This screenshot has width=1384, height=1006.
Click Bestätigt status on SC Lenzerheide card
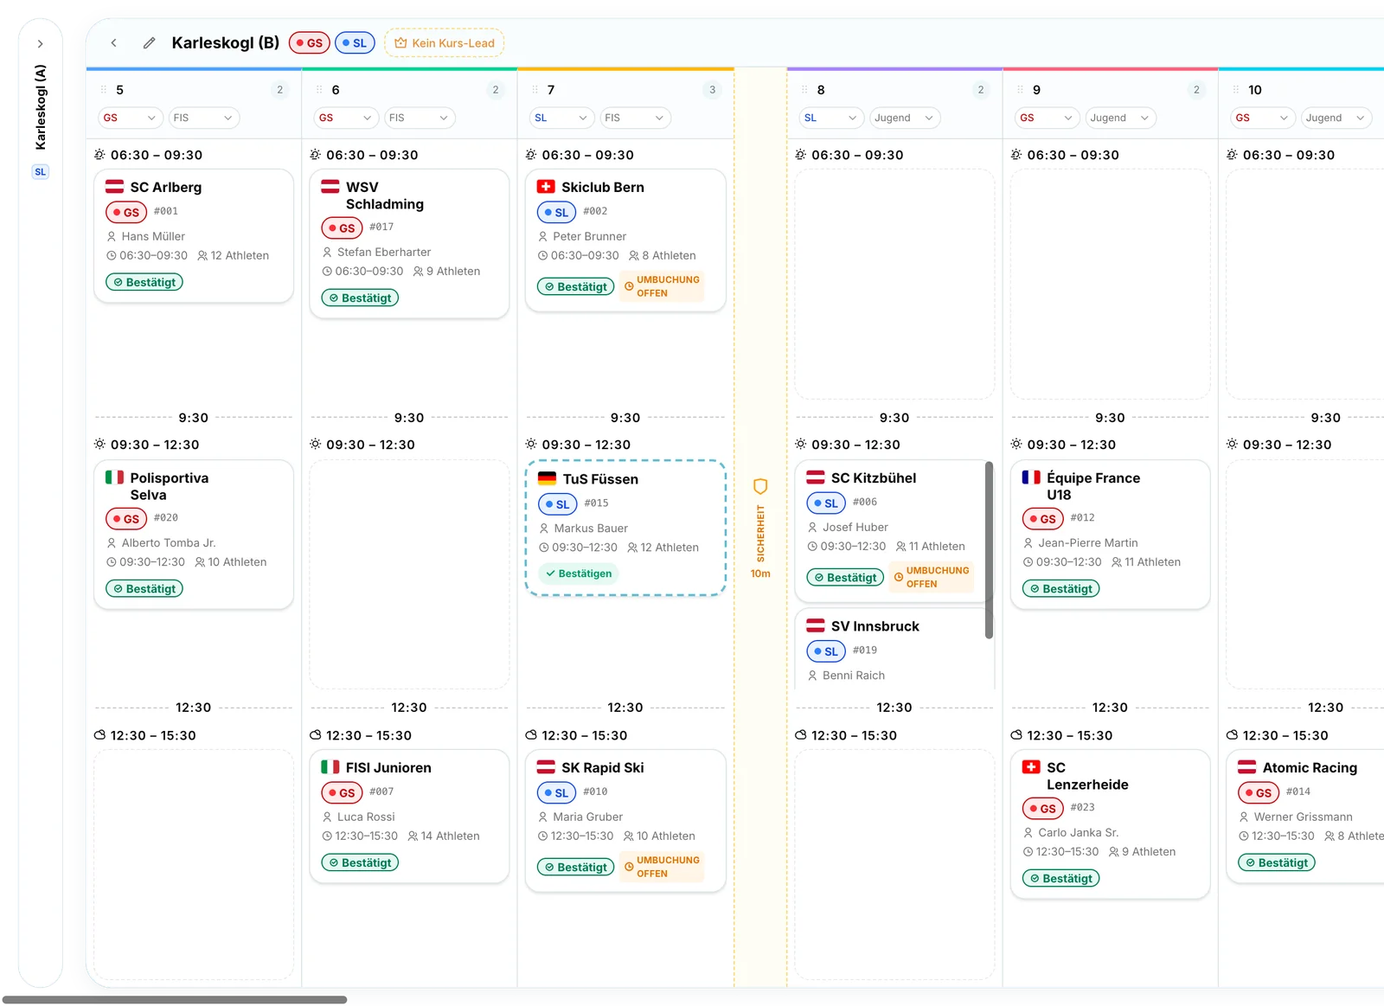(x=1061, y=879)
